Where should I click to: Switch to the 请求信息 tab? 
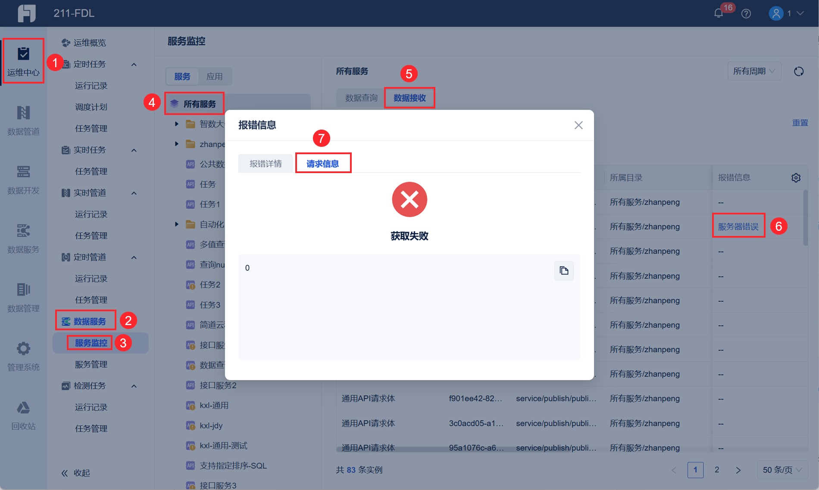322,164
